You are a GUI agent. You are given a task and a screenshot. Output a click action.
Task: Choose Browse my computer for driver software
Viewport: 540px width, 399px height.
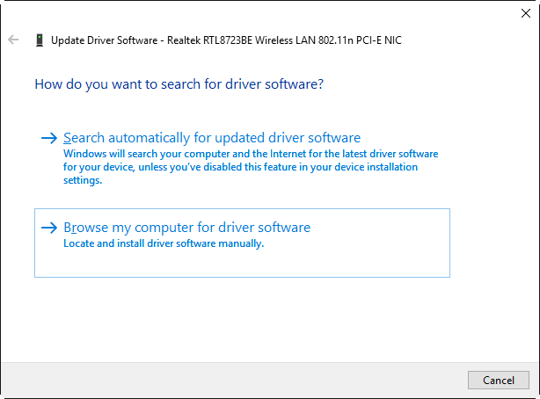click(186, 228)
